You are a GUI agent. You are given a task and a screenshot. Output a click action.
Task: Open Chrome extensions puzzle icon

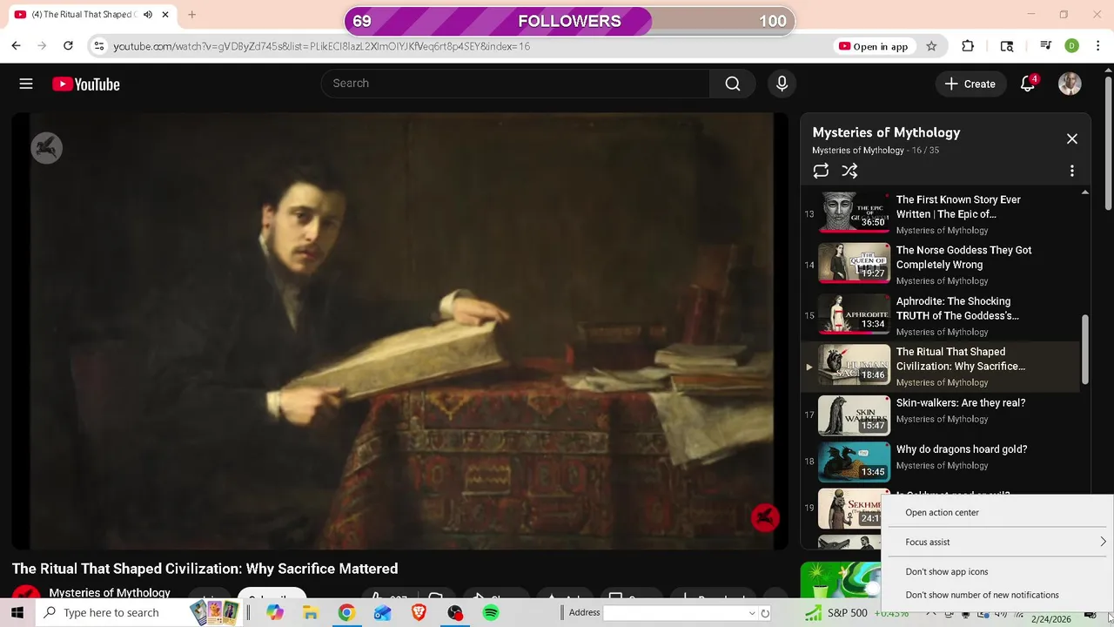(x=968, y=46)
